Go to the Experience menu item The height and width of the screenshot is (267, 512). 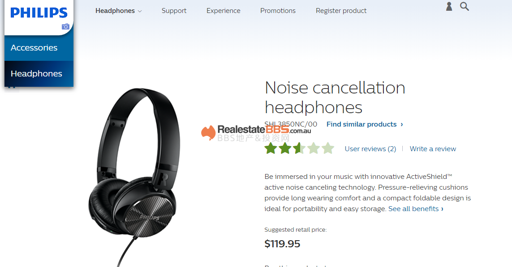coord(223,11)
